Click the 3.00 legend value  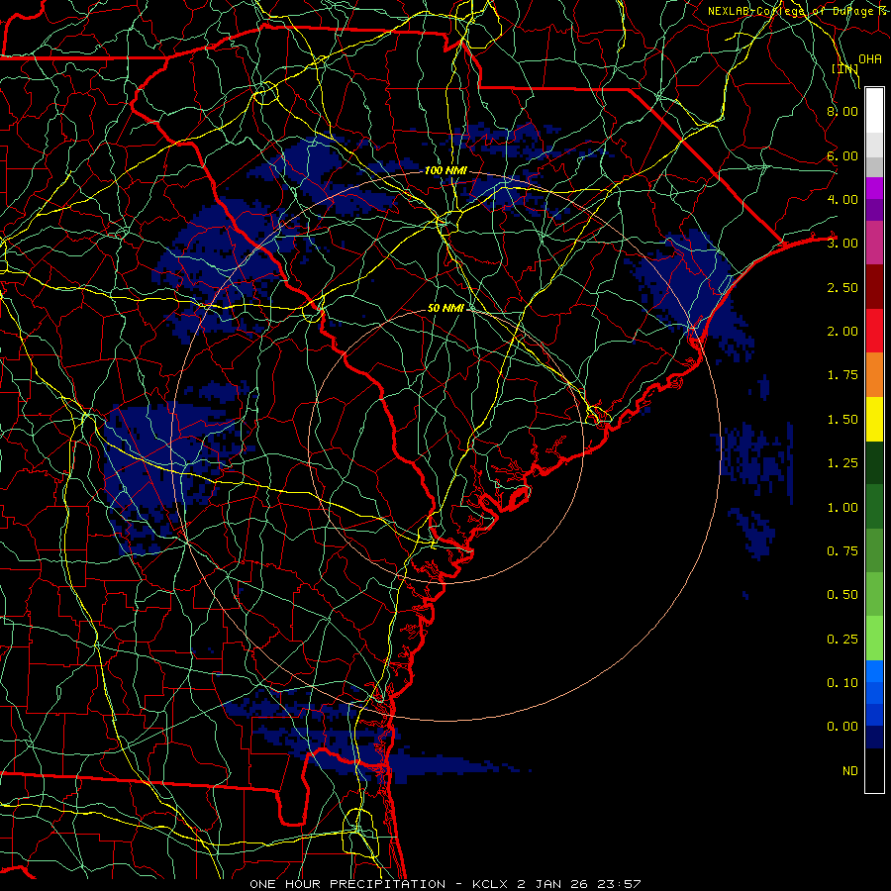842,244
